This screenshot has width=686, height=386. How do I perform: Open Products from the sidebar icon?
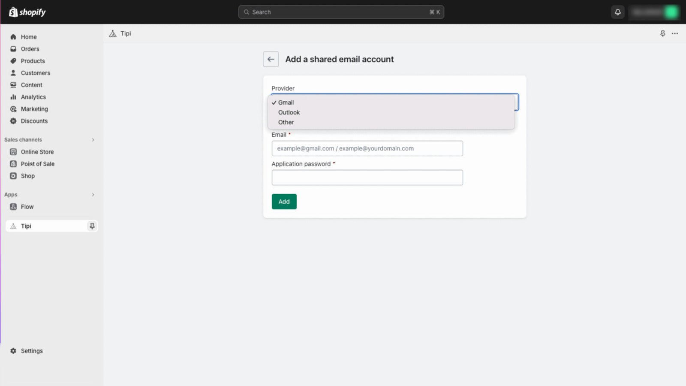tap(13, 61)
